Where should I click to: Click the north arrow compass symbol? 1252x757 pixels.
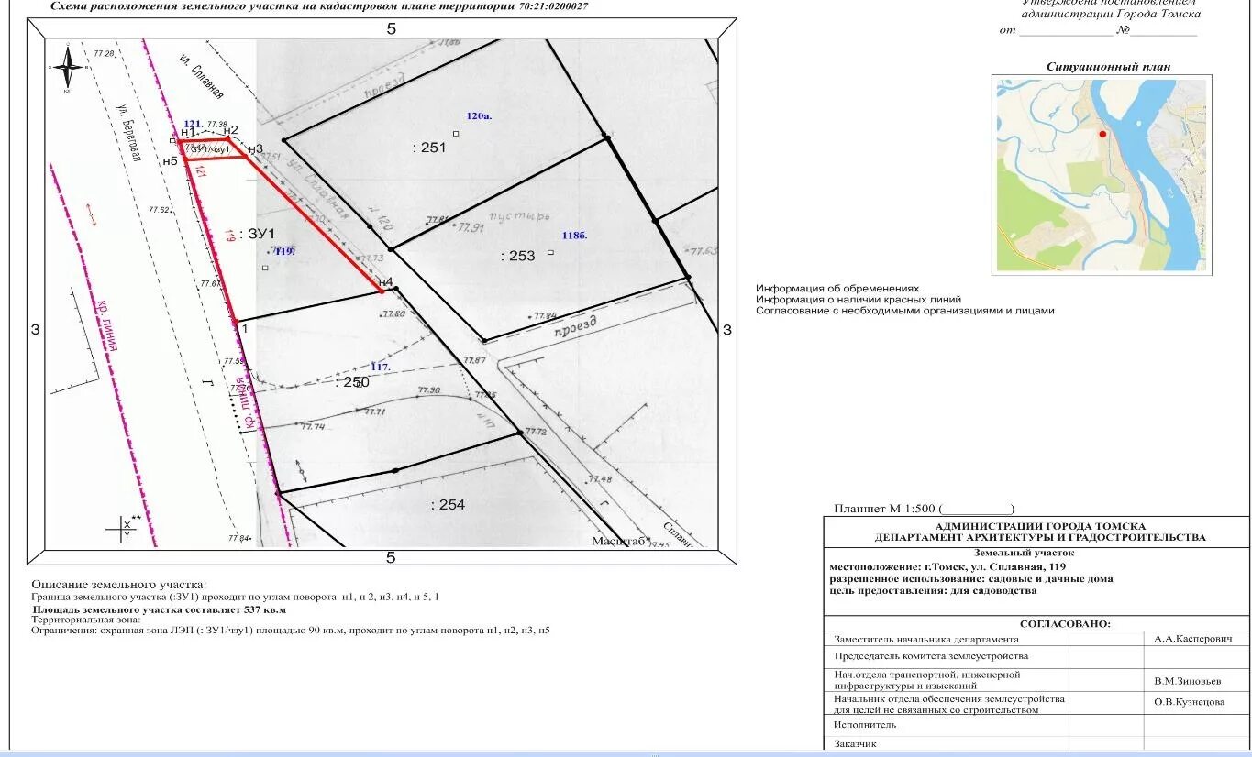pyautogui.click(x=67, y=69)
